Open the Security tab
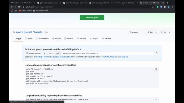The image size is (184, 103). coord(82,38)
